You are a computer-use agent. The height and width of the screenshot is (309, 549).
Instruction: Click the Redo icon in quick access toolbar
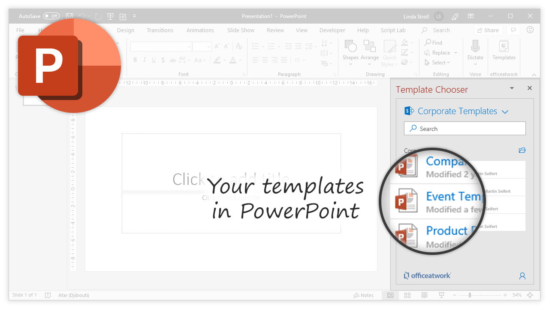98,16
